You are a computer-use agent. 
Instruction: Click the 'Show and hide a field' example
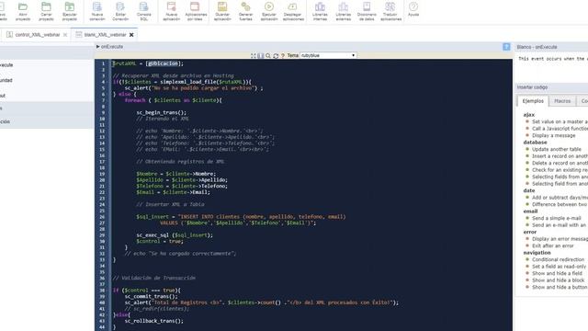coord(557,273)
